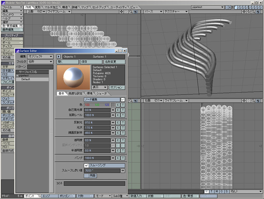264x199 pixels.
Task: Maximize the top-view viewport with its icon
Action: (x=136, y=12)
